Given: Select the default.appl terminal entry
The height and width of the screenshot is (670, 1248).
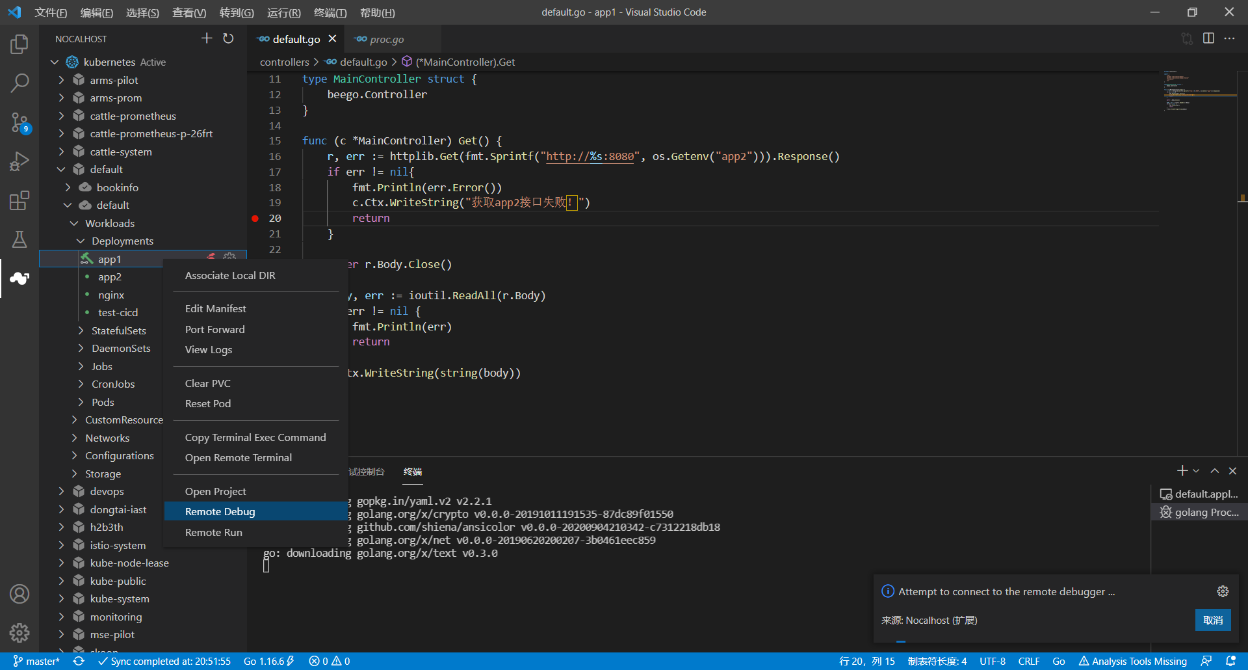Looking at the screenshot, I should [1199, 494].
